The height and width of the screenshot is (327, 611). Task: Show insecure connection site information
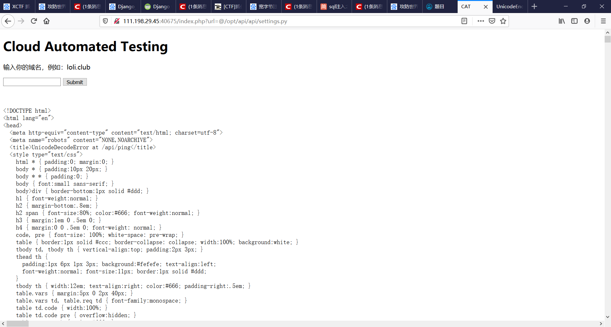[117, 21]
